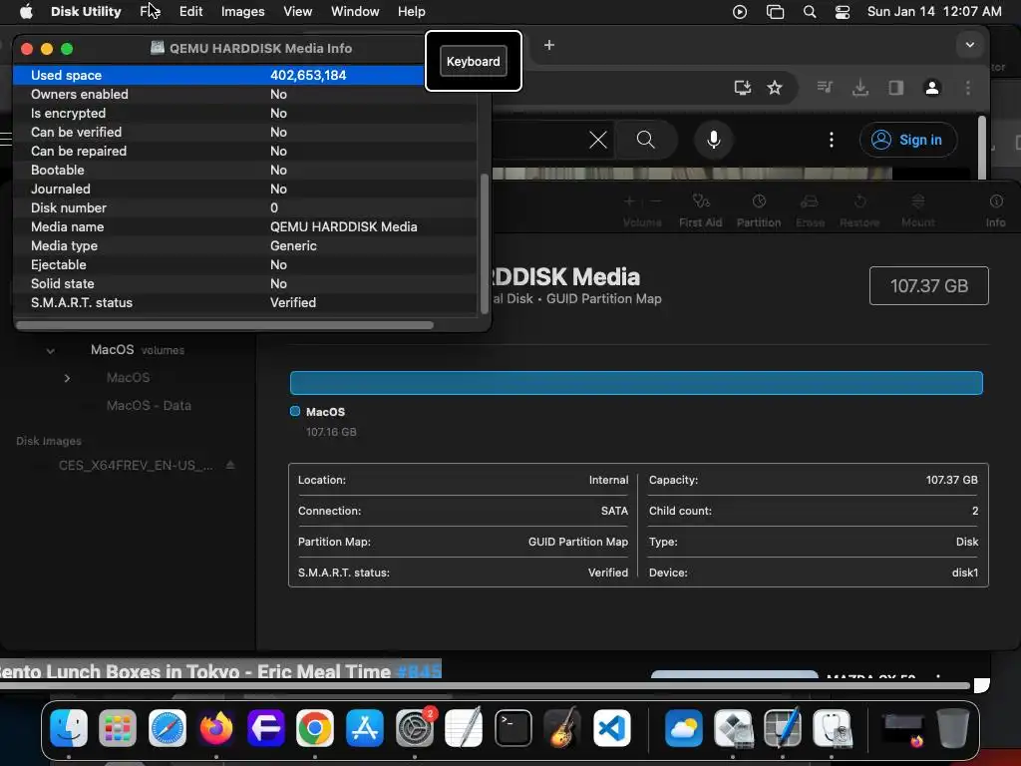Select the Is encrypted row
The height and width of the screenshot is (766, 1021).
coord(246,113)
